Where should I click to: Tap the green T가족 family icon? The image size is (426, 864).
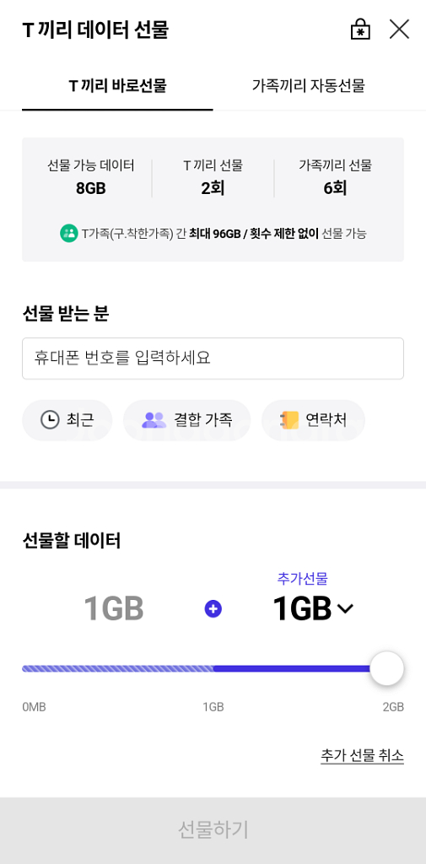(x=69, y=233)
